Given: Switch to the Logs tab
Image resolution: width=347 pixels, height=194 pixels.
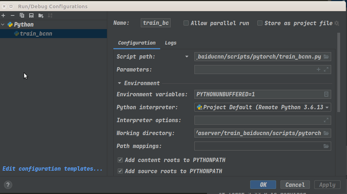Looking at the screenshot, I should click(171, 43).
